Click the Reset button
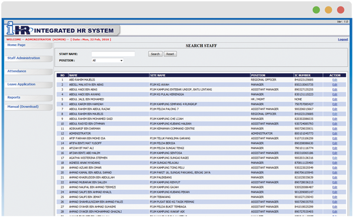 170,54
